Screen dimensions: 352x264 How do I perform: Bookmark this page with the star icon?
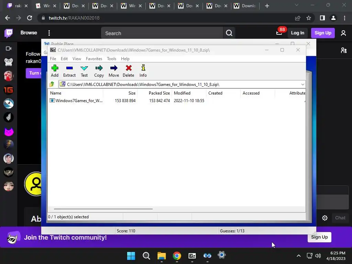click(309, 18)
